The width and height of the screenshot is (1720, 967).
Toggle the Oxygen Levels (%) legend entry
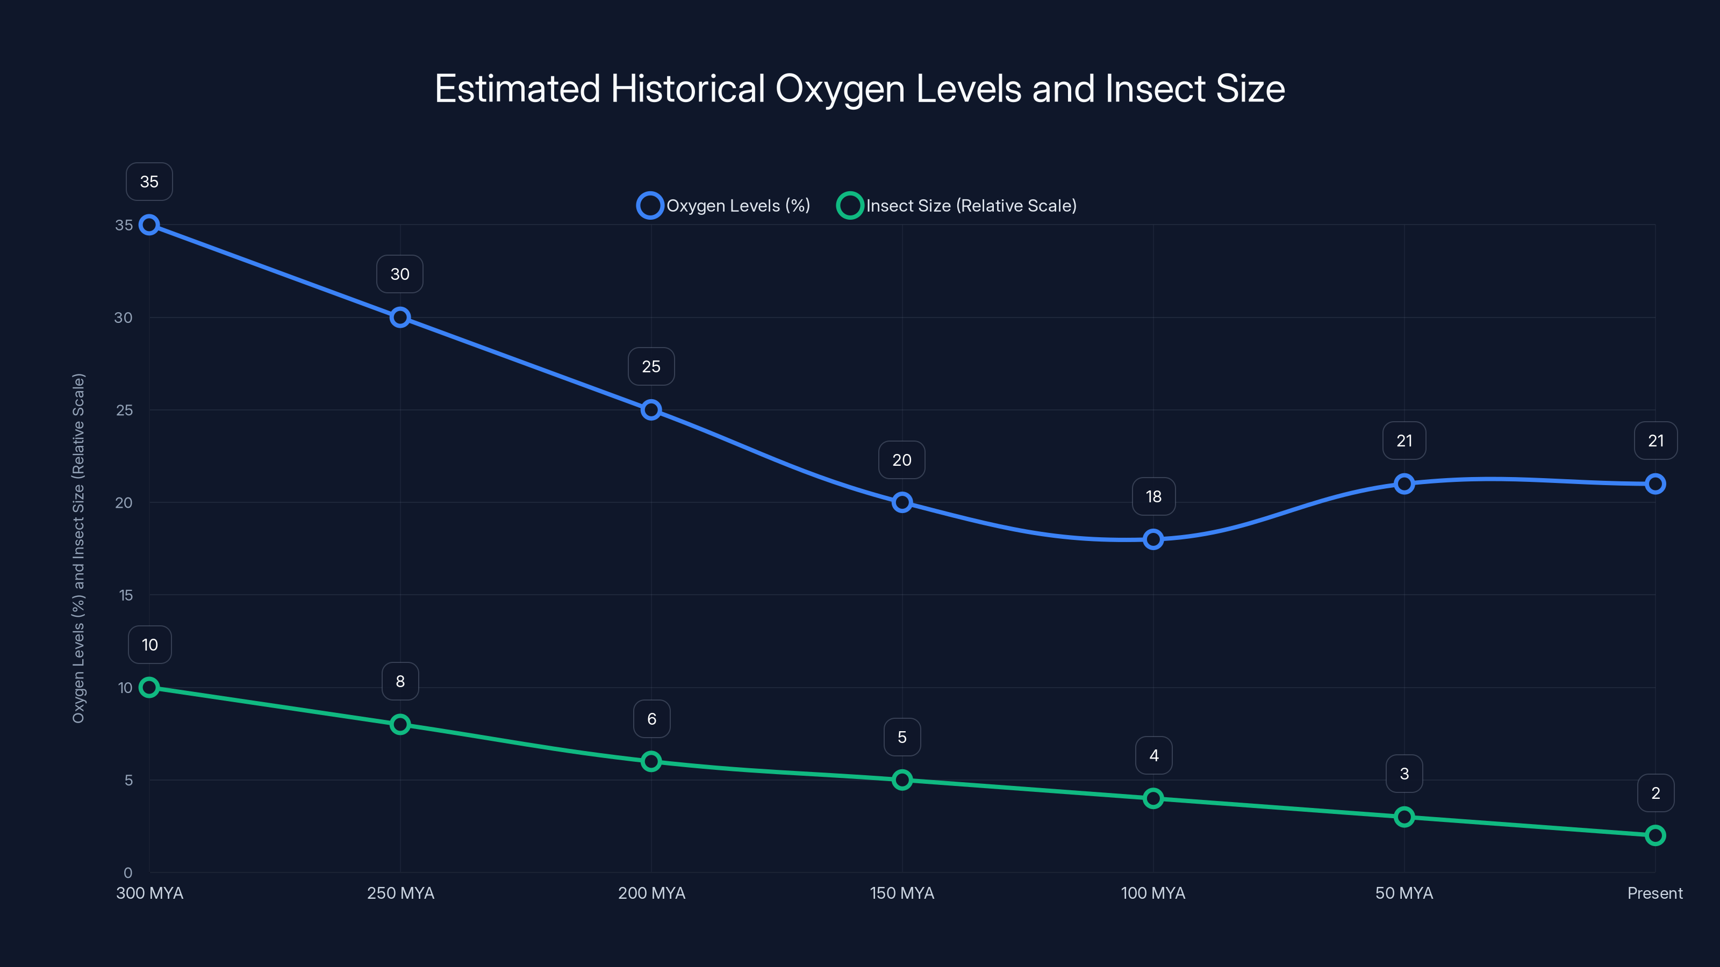(724, 206)
